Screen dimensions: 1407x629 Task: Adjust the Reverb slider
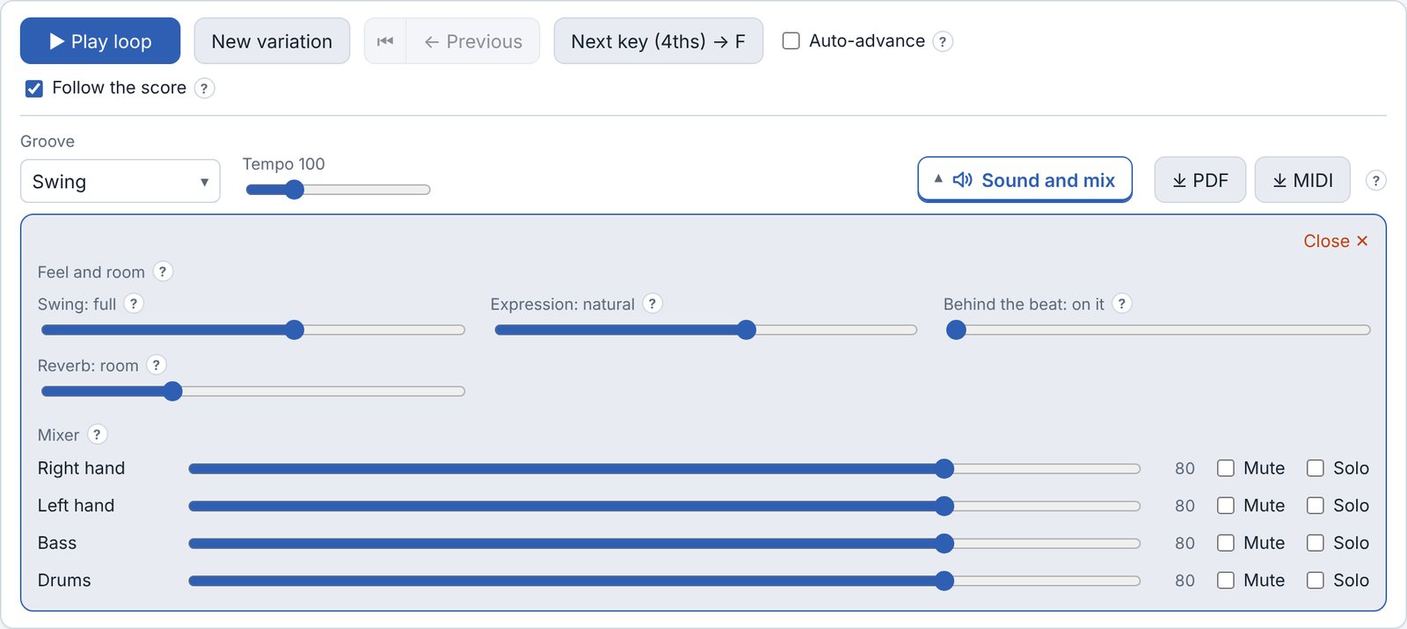pyautogui.click(x=253, y=392)
